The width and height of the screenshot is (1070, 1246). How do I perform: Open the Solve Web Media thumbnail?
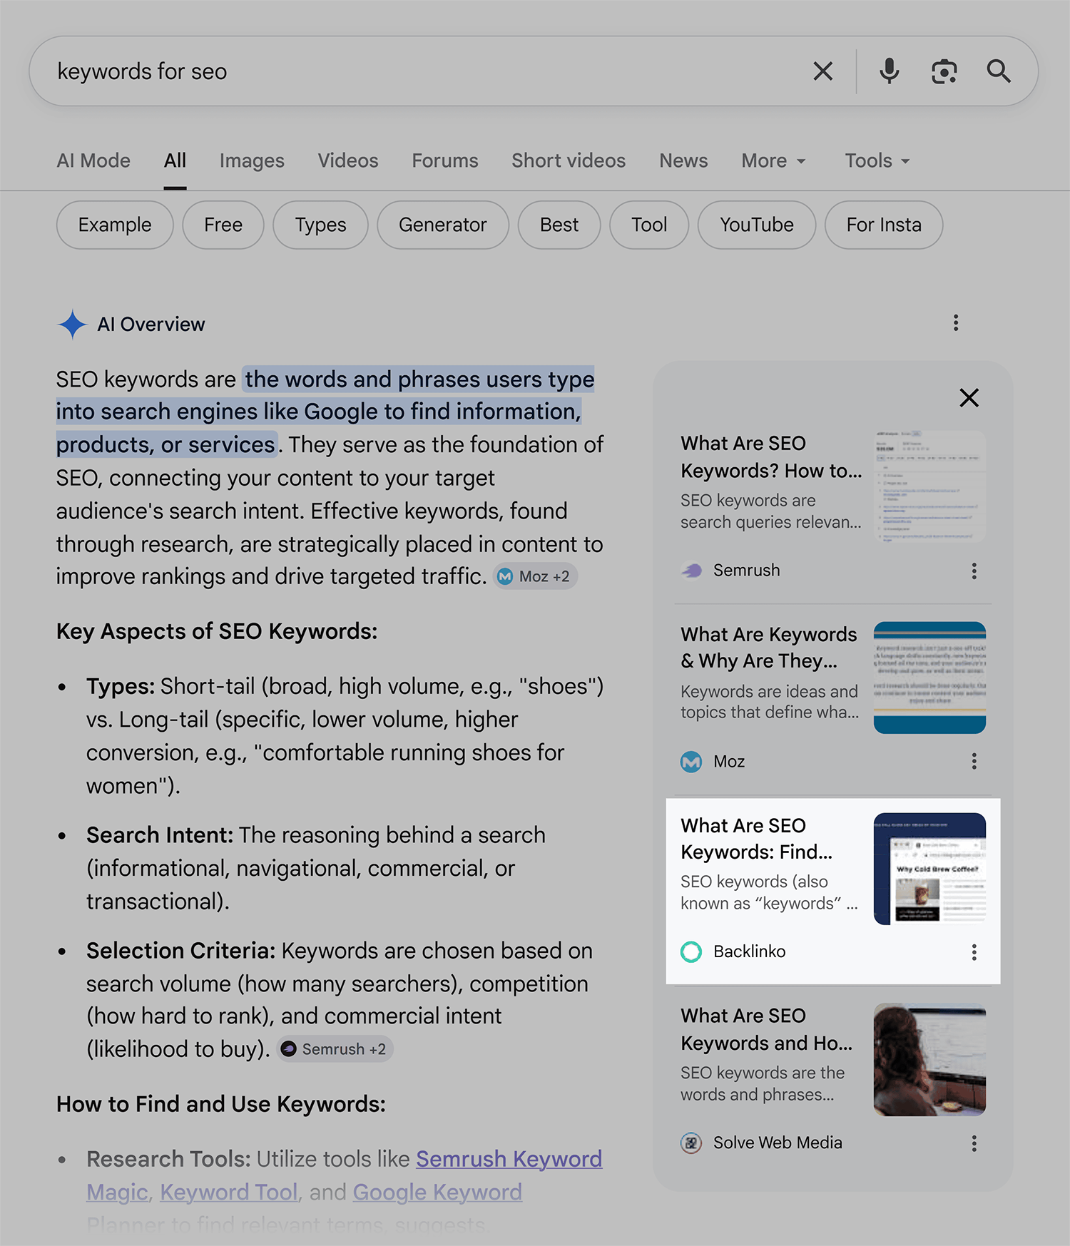click(929, 1060)
